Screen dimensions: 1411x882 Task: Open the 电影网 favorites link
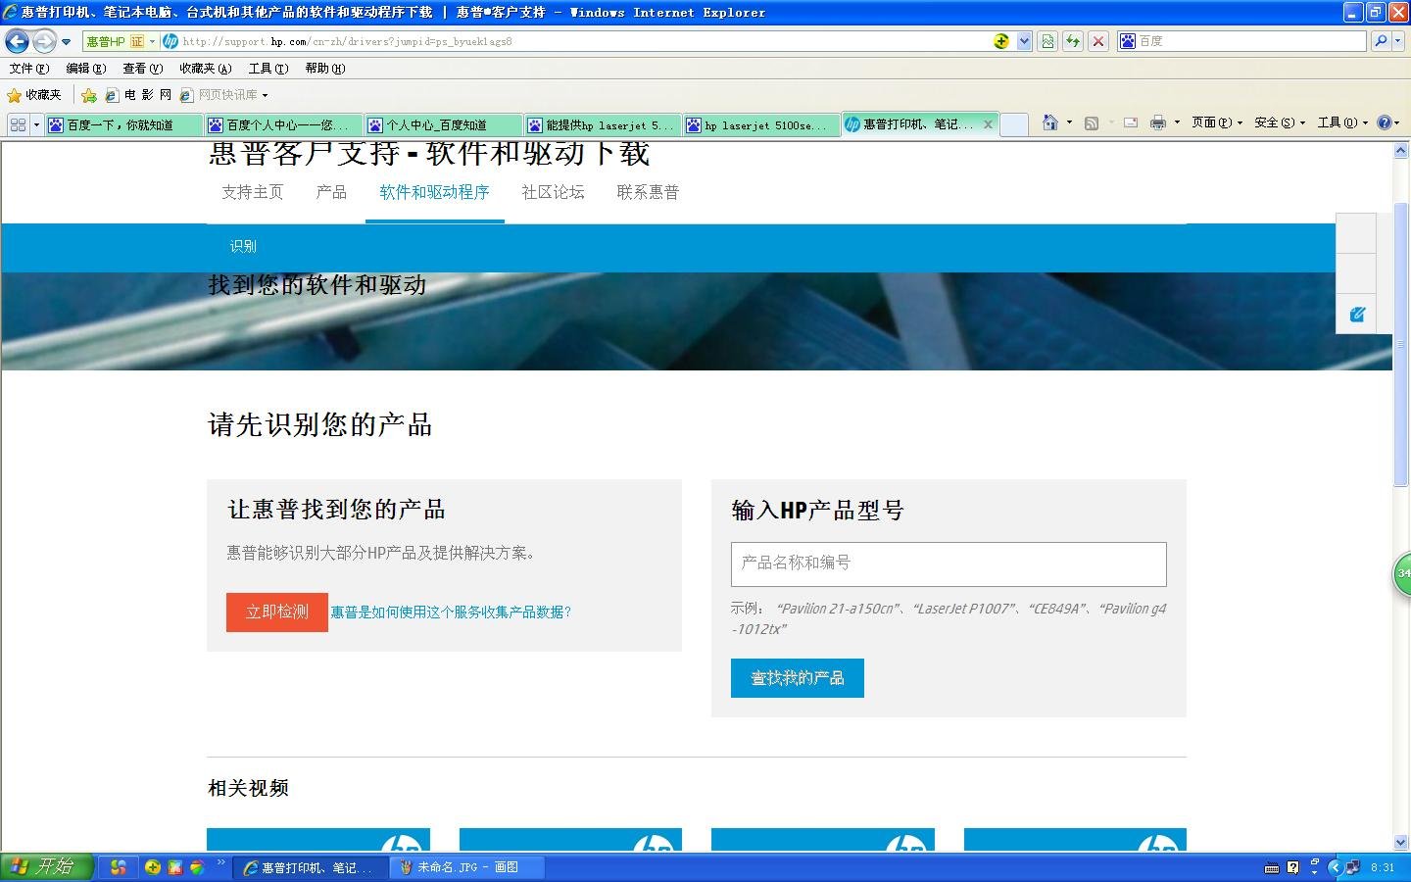tap(138, 95)
